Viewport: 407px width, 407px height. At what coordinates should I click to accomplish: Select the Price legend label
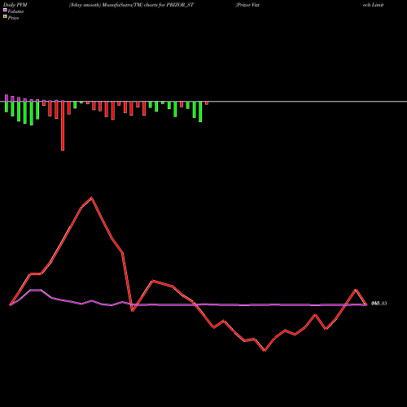click(x=13, y=18)
